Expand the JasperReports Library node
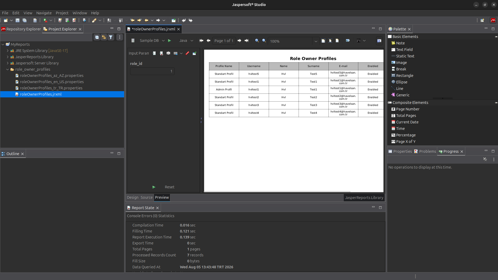 [x=8, y=57]
